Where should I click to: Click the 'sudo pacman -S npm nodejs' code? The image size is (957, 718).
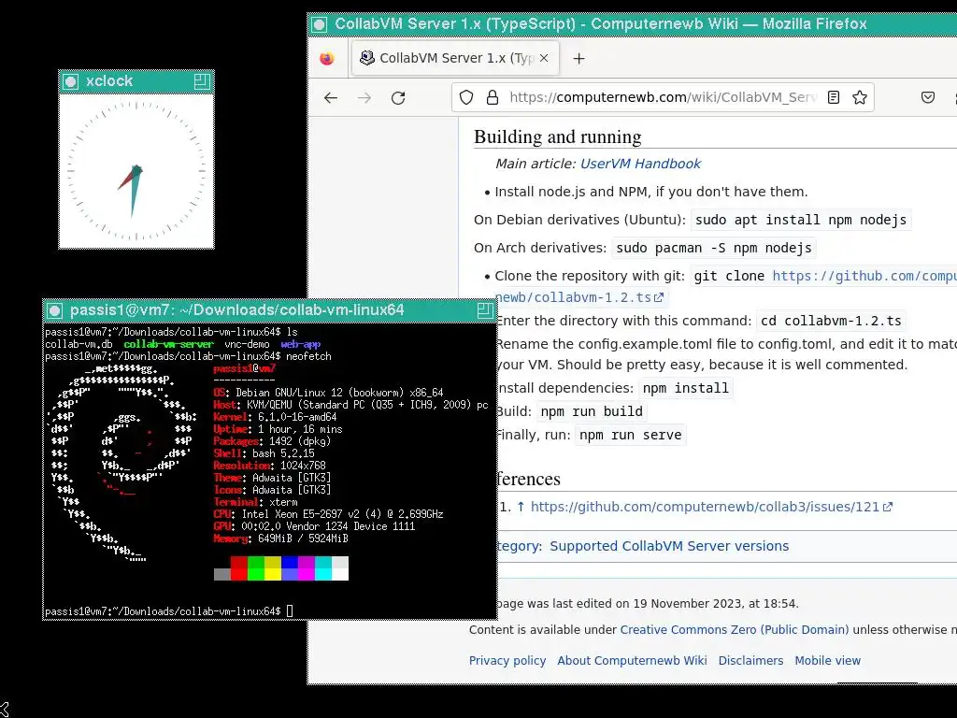click(x=713, y=248)
